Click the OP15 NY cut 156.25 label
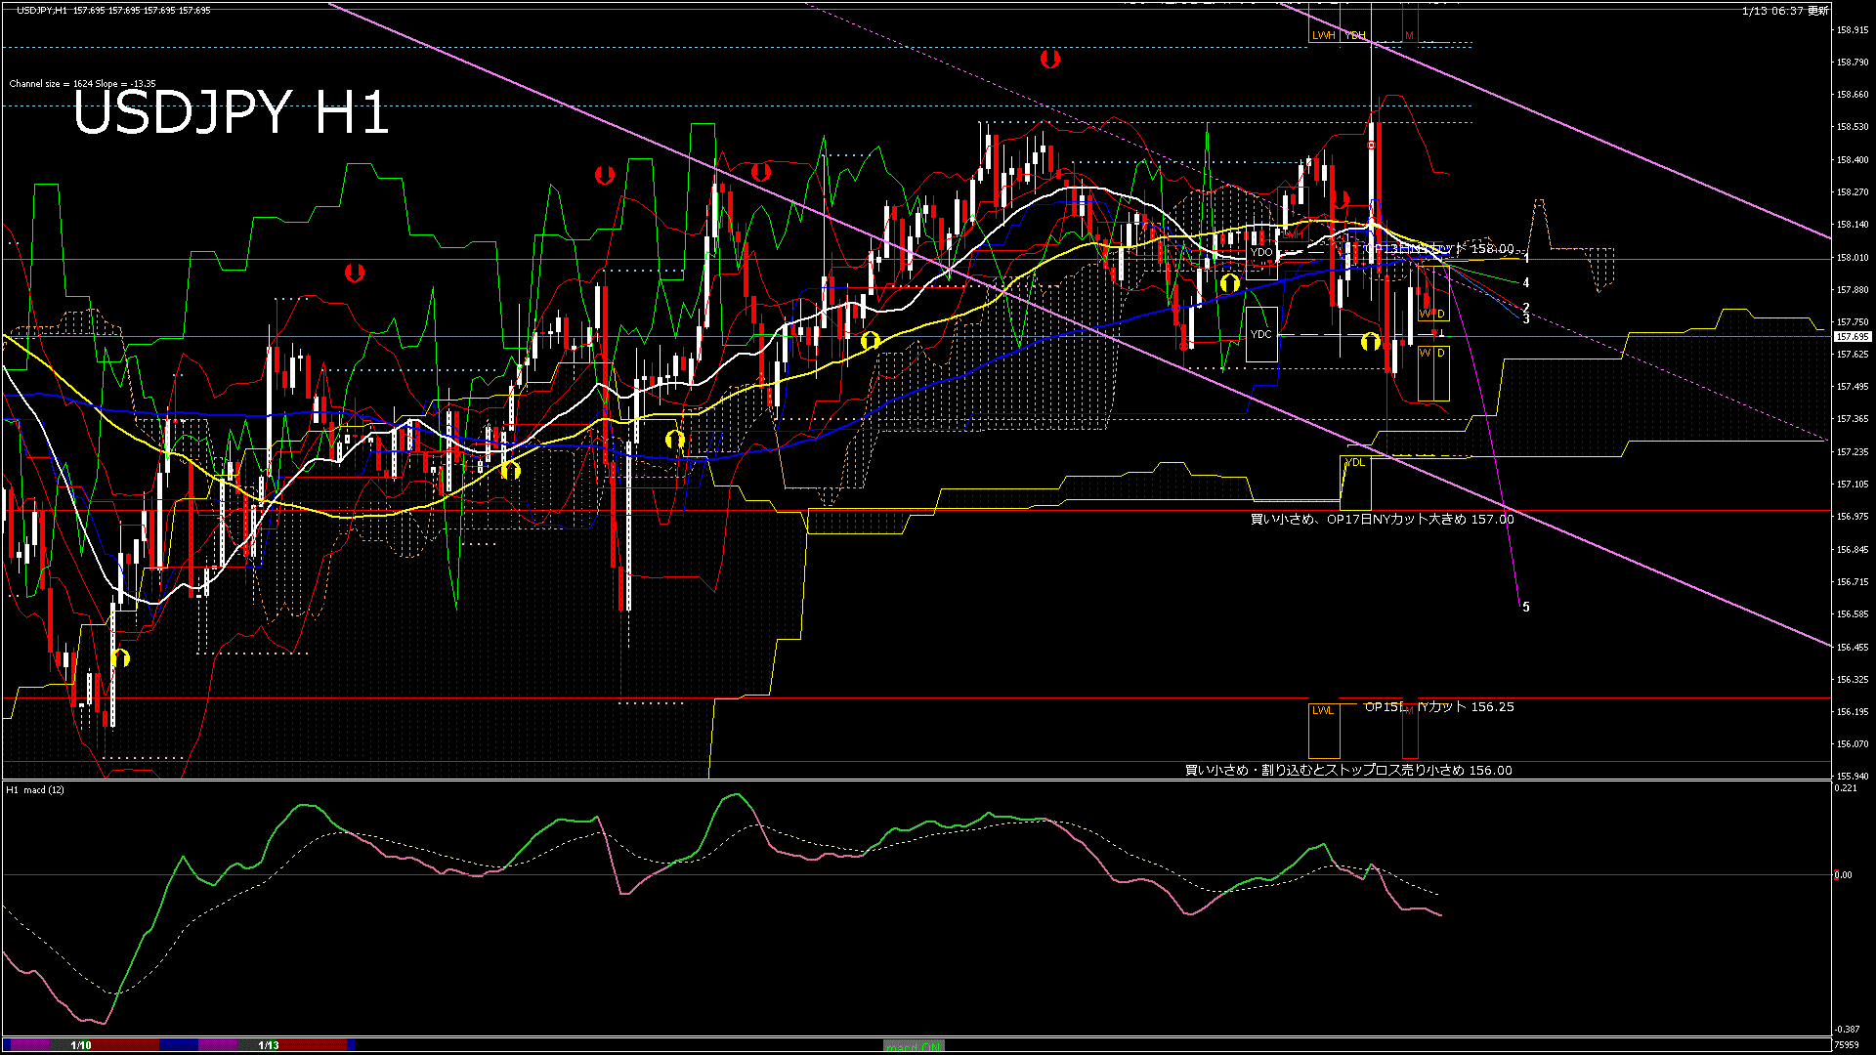The image size is (1876, 1055). pyautogui.click(x=1438, y=706)
